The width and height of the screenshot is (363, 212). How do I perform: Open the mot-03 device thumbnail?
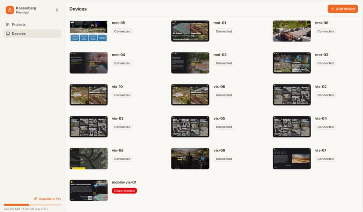[x=292, y=63]
